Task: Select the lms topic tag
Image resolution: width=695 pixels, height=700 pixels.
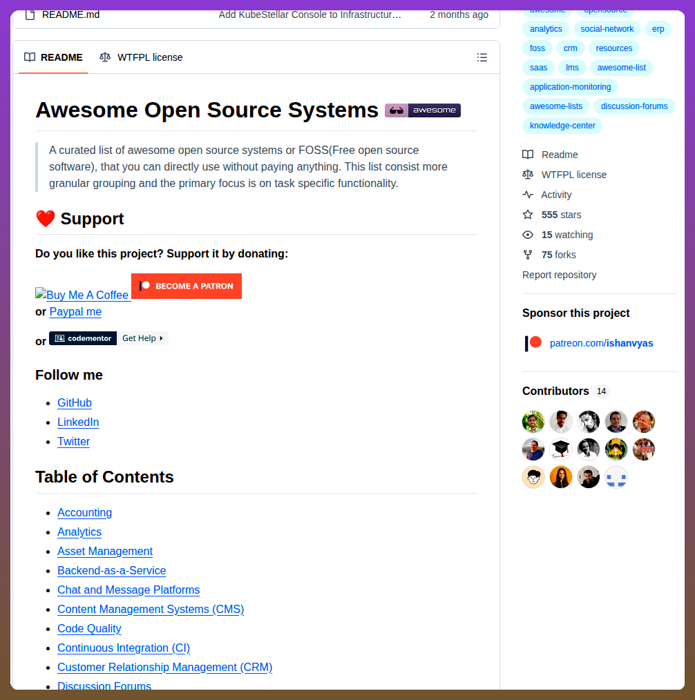Action: 572,68
